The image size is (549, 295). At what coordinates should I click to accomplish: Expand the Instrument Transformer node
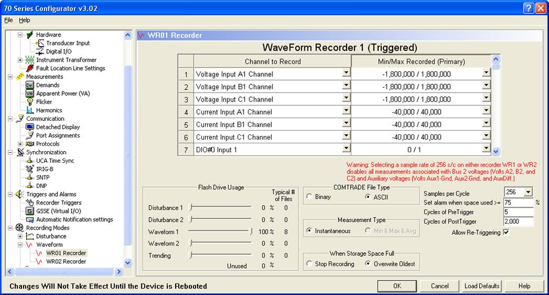[x=20, y=60]
